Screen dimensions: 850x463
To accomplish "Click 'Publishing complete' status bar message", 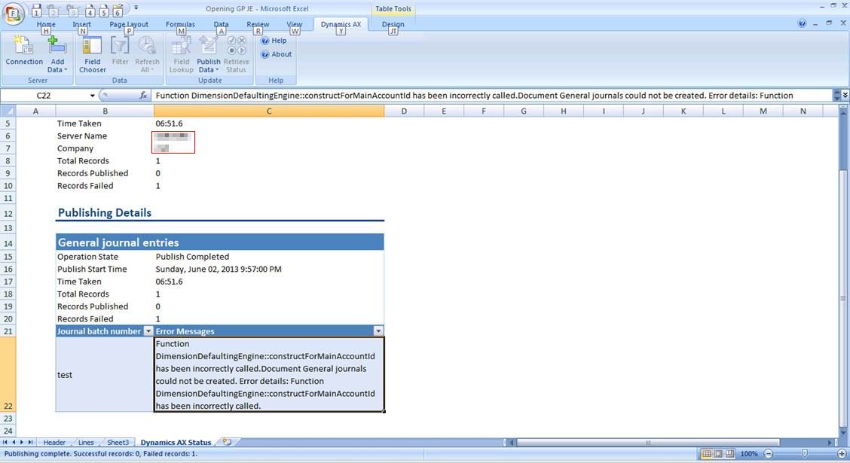I will [101, 454].
